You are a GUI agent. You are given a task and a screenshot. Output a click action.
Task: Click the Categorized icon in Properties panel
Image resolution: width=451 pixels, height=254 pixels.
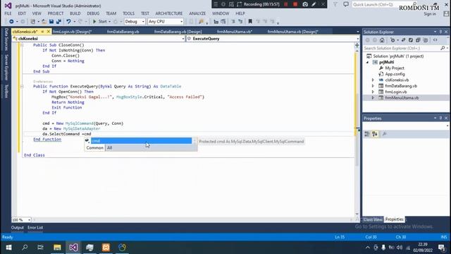[367, 134]
